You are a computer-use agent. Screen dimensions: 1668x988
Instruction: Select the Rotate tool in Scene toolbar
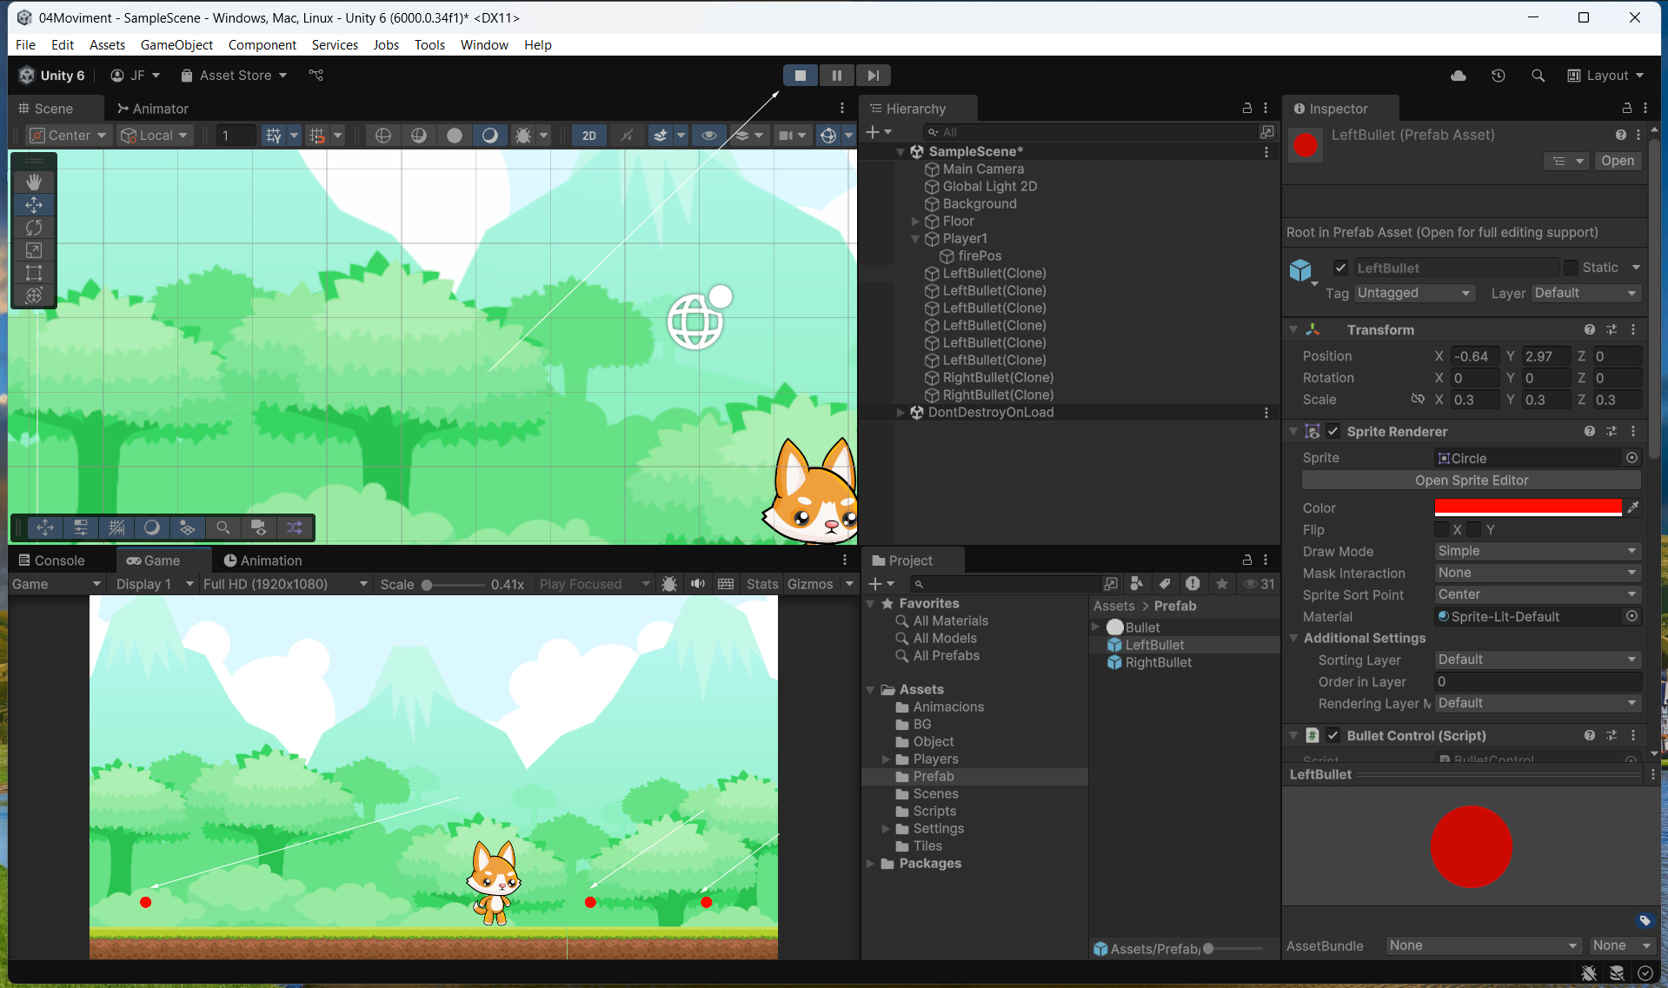[x=34, y=228]
